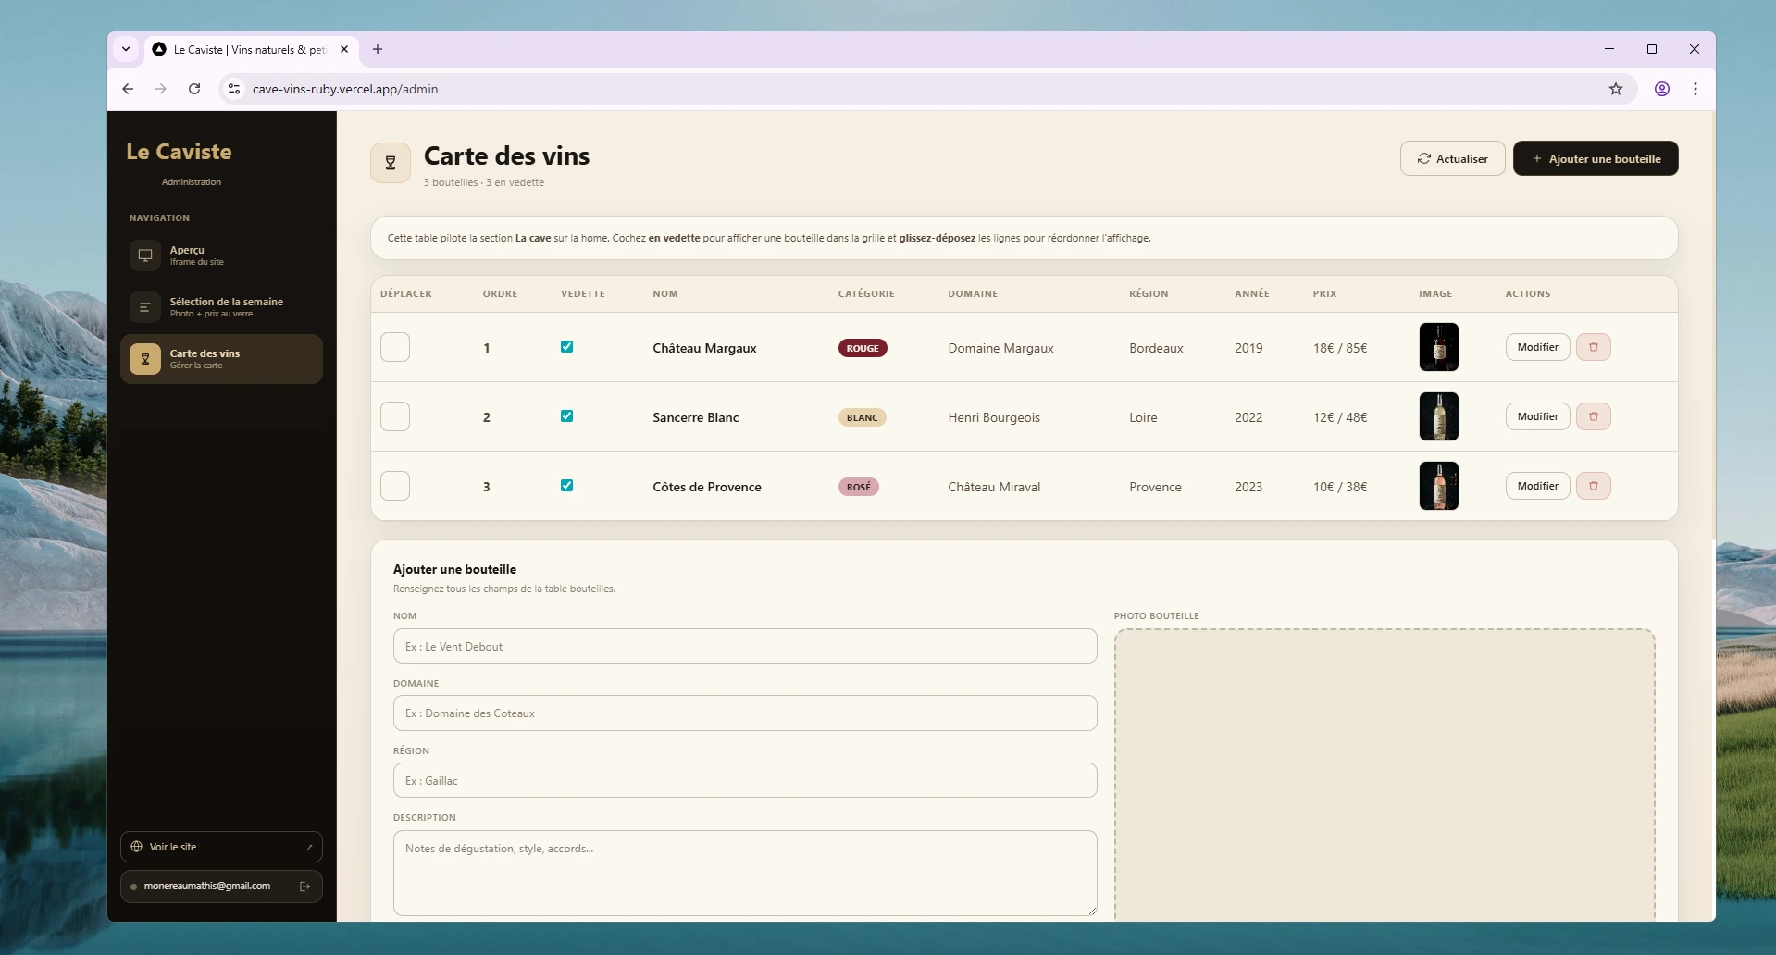Open Sélection de la semaine via its list icon
This screenshot has height=955, width=1776.
point(145,306)
